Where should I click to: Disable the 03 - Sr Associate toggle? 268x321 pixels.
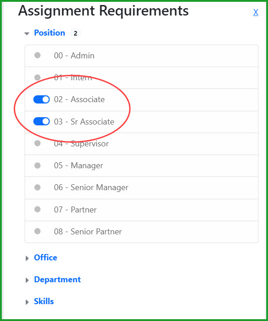point(42,121)
